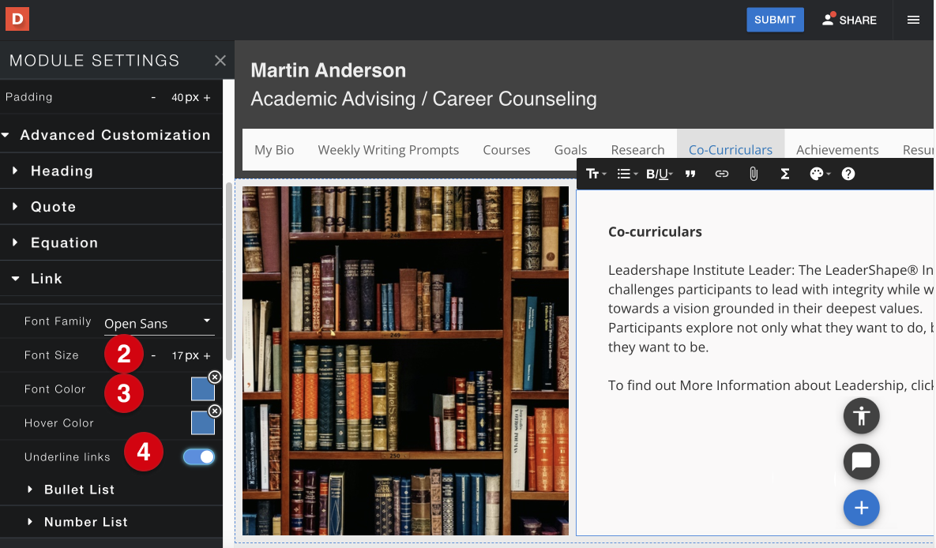Viewport: 936px width, 548px height.
Task: Collapse the Link section
Action: click(111, 278)
